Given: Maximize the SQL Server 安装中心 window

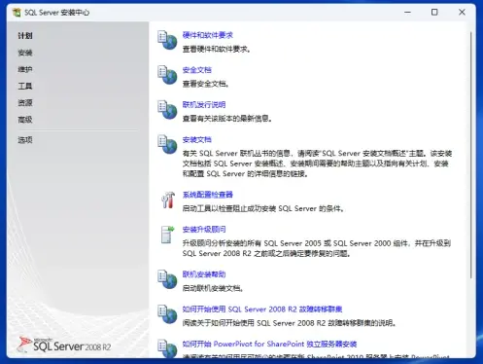Looking at the screenshot, I should point(434,13).
